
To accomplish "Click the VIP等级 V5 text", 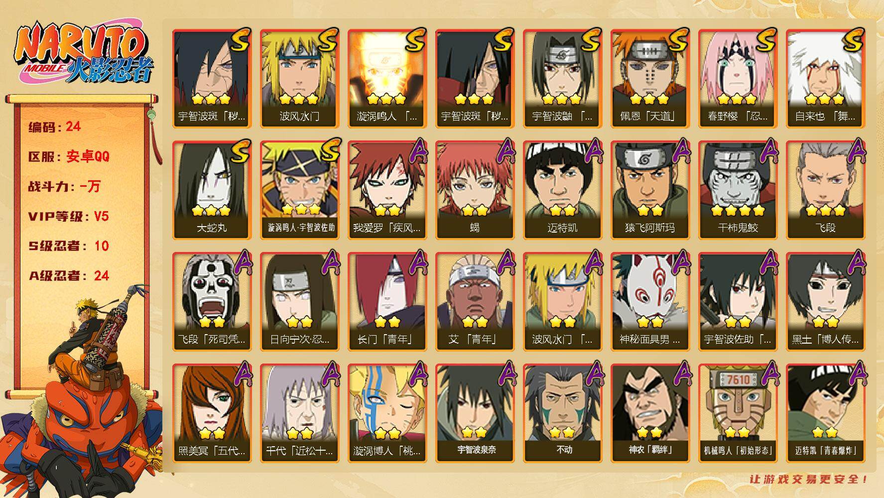I will [x=69, y=217].
